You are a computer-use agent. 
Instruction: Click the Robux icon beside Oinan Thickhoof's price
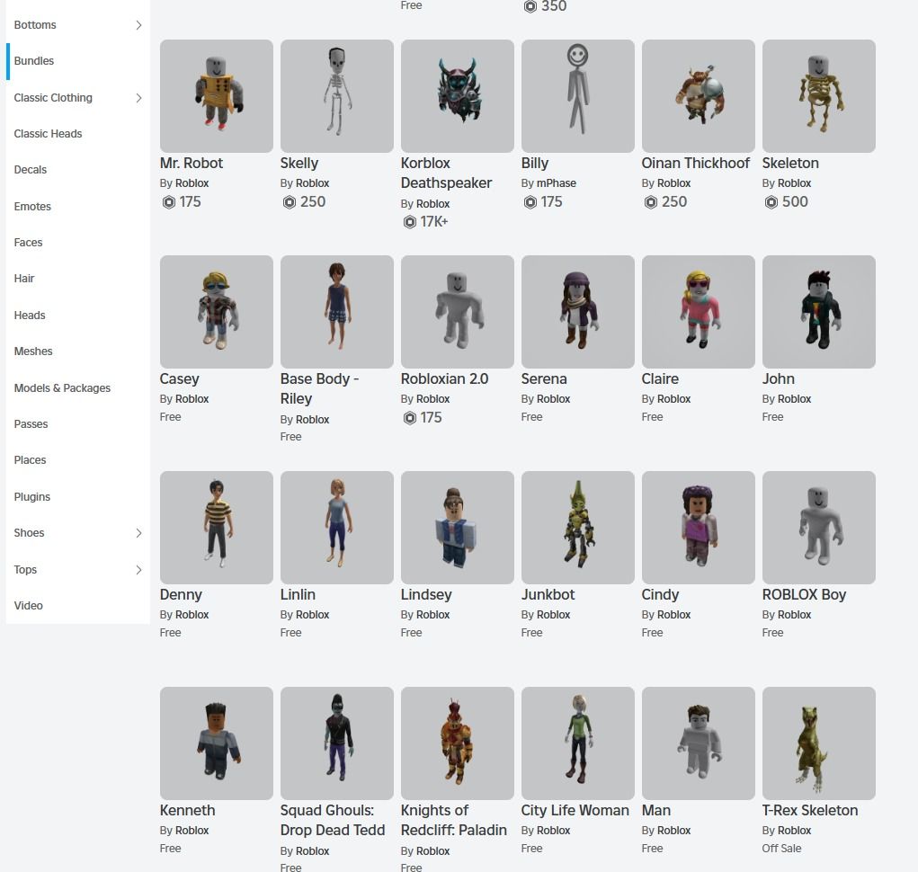[649, 201]
